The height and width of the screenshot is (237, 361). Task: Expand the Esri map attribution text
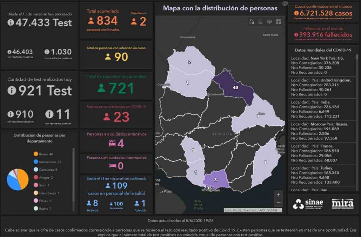click(x=253, y=210)
